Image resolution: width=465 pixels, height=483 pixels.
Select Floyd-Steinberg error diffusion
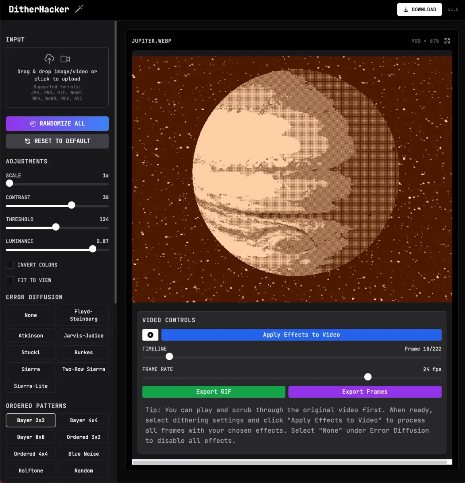pyautogui.click(x=83, y=315)
